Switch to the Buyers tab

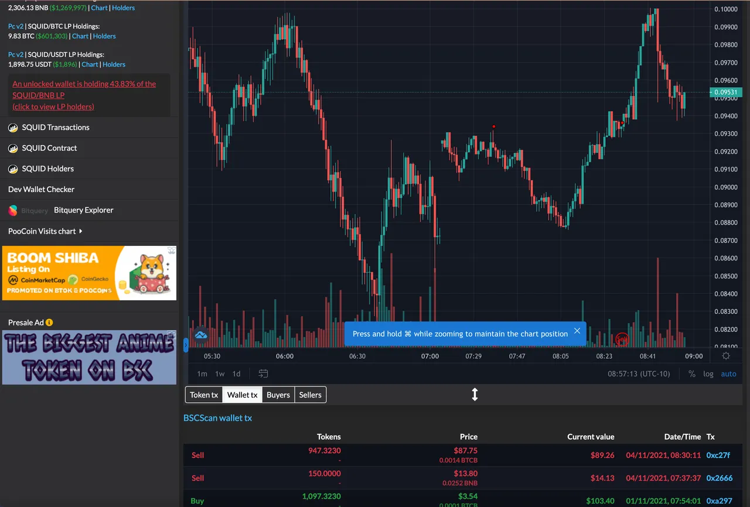point(278,395)
